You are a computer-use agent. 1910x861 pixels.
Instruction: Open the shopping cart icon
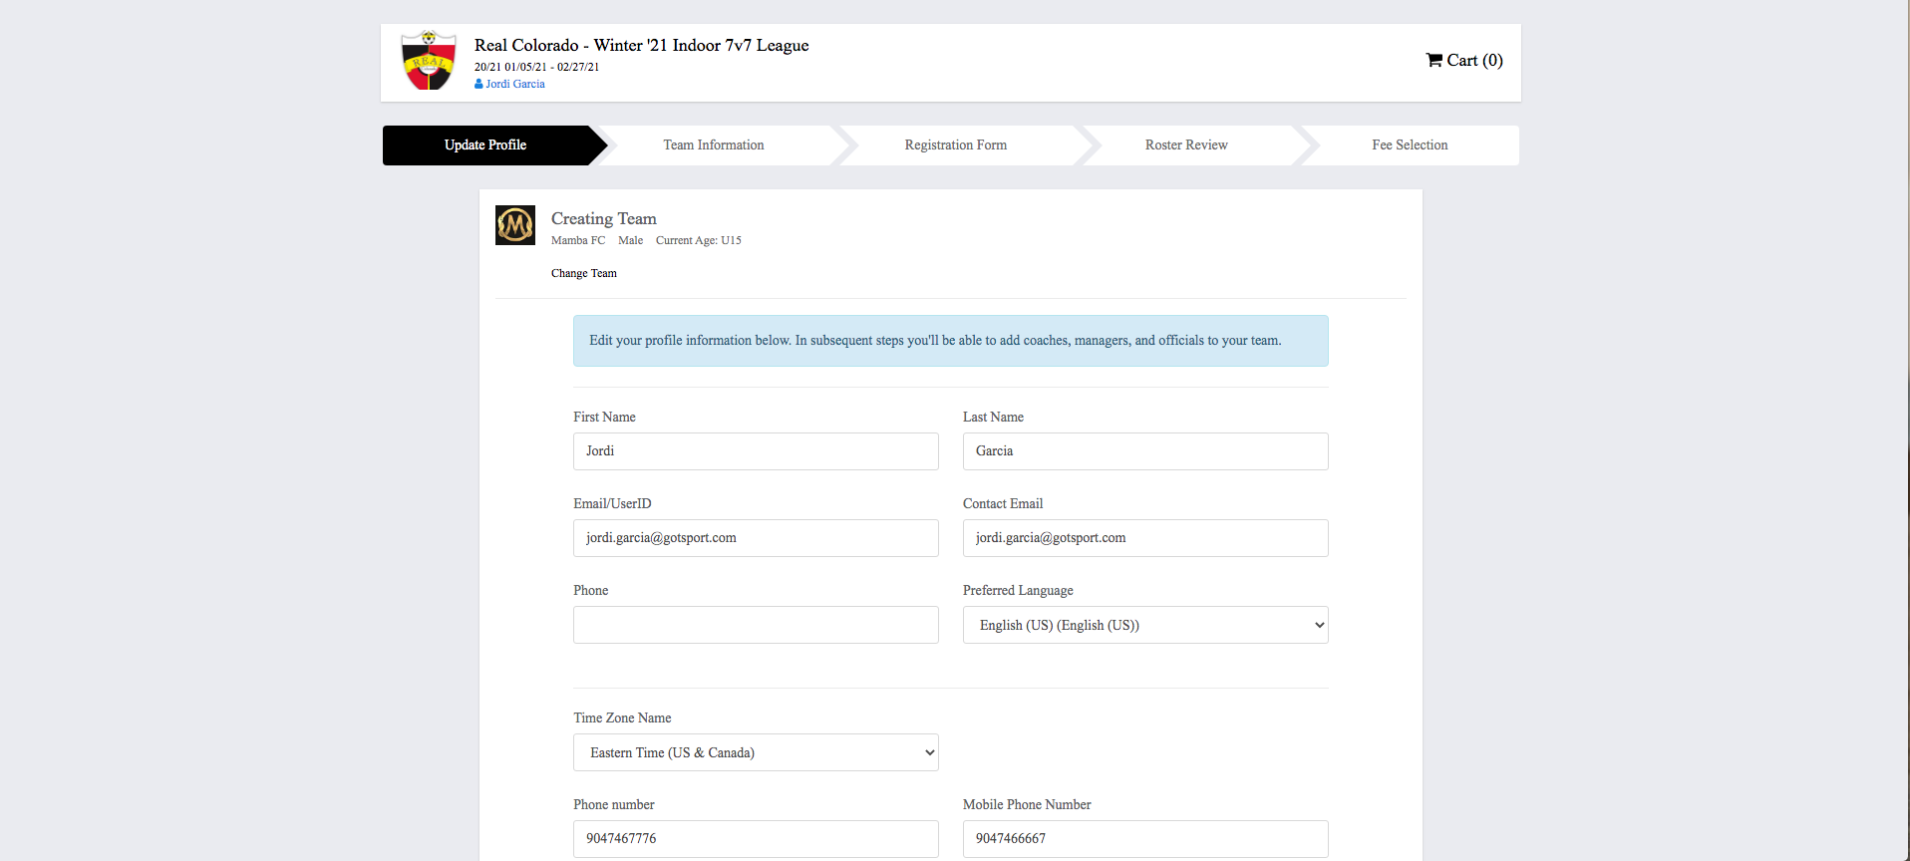tap(1434, 60)
